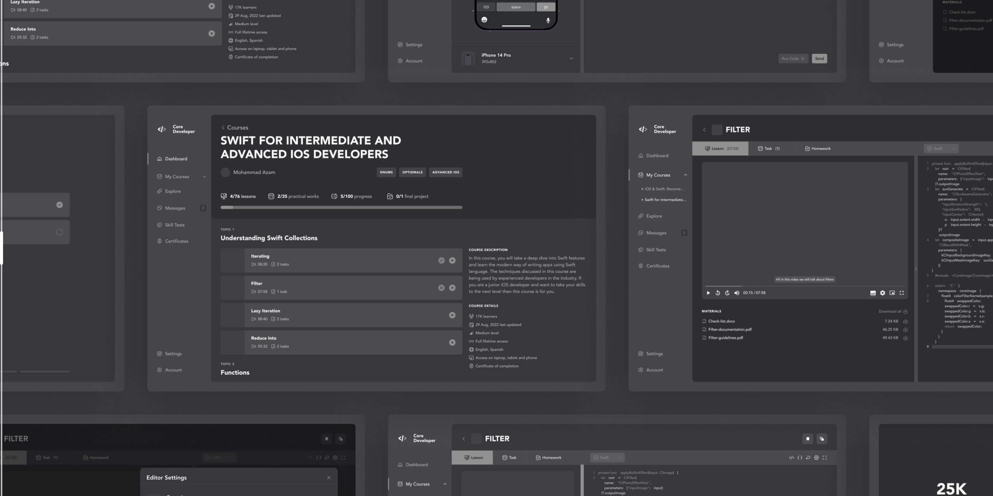Play the FILTER lesson video
This screenshot has height=496, width=993.
(708, 293)
